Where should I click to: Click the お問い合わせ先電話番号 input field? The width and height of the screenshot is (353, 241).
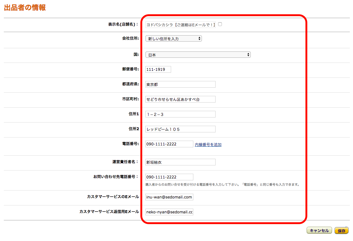(169, 177)
